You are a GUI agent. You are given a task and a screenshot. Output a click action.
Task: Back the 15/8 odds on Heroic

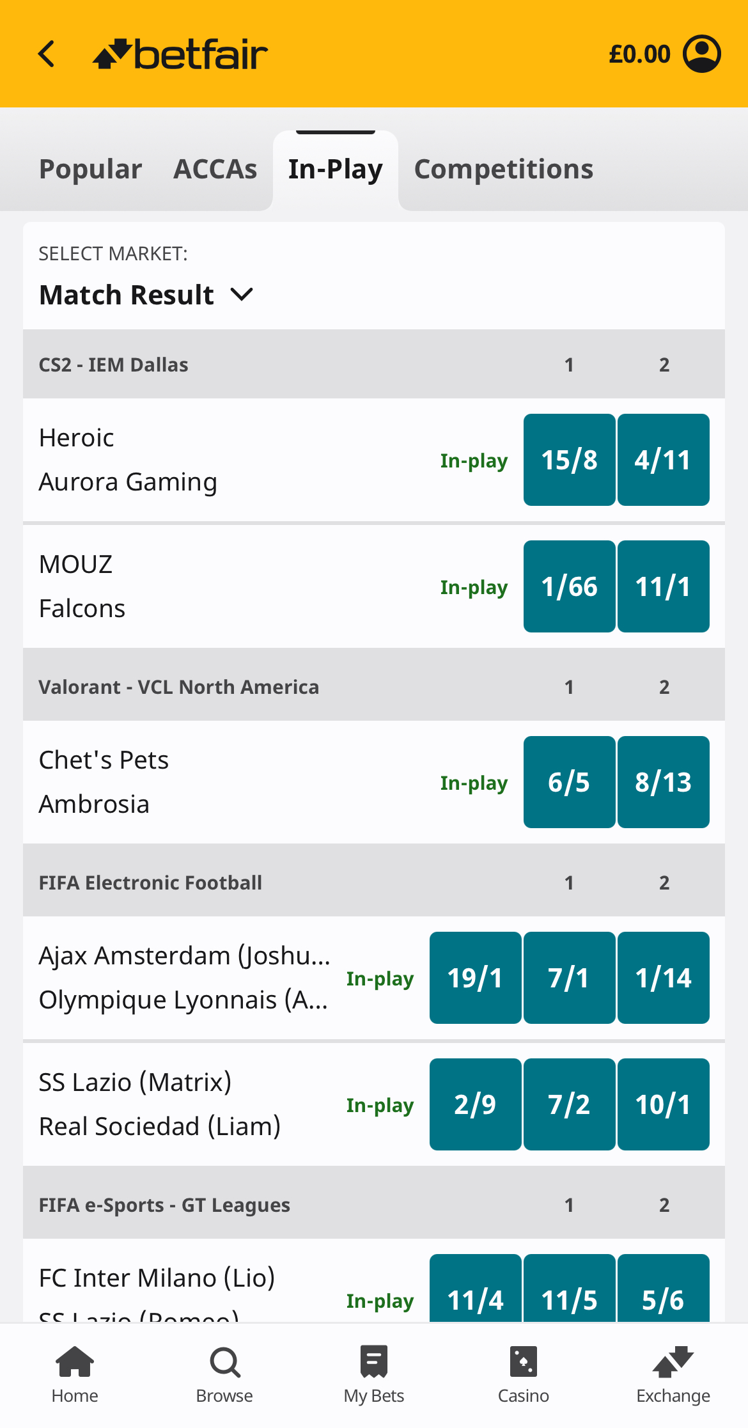pyautogui.click(x=569, y=459)
